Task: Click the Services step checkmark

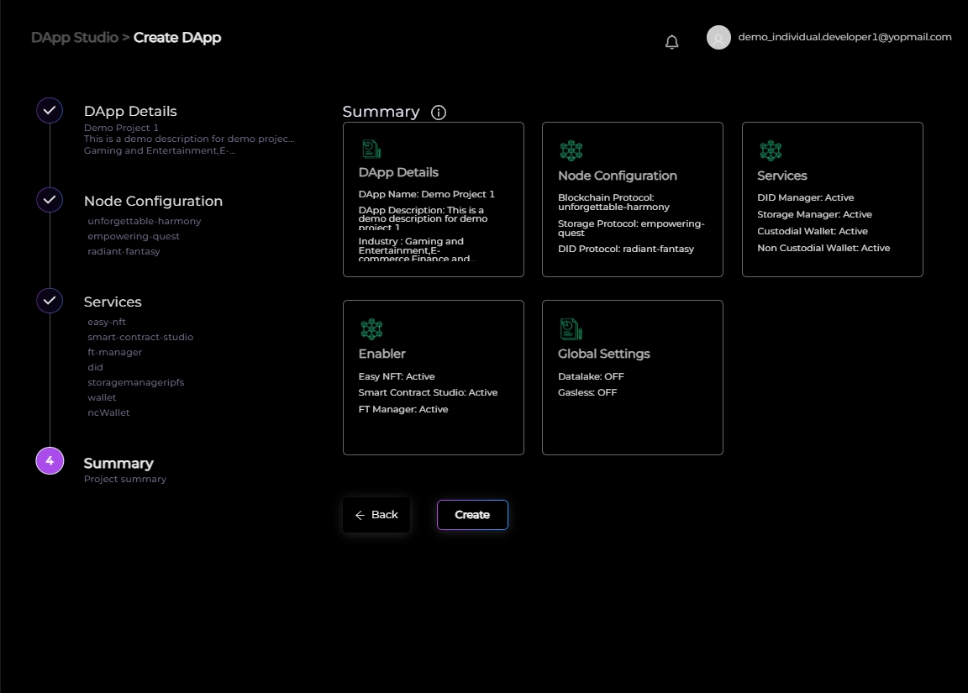Action: pos(50,301)
